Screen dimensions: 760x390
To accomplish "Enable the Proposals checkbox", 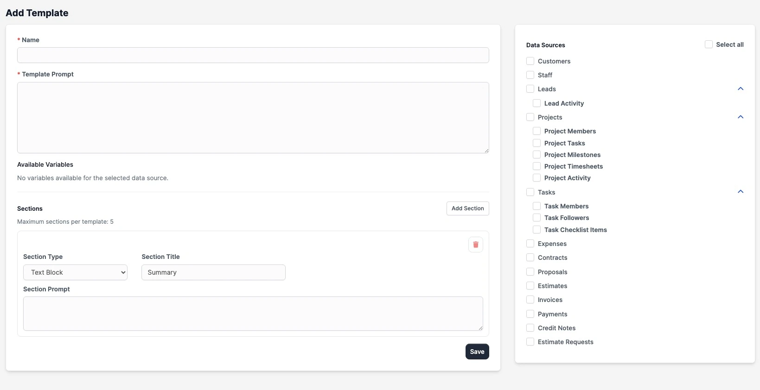I will tap(530, 272).
